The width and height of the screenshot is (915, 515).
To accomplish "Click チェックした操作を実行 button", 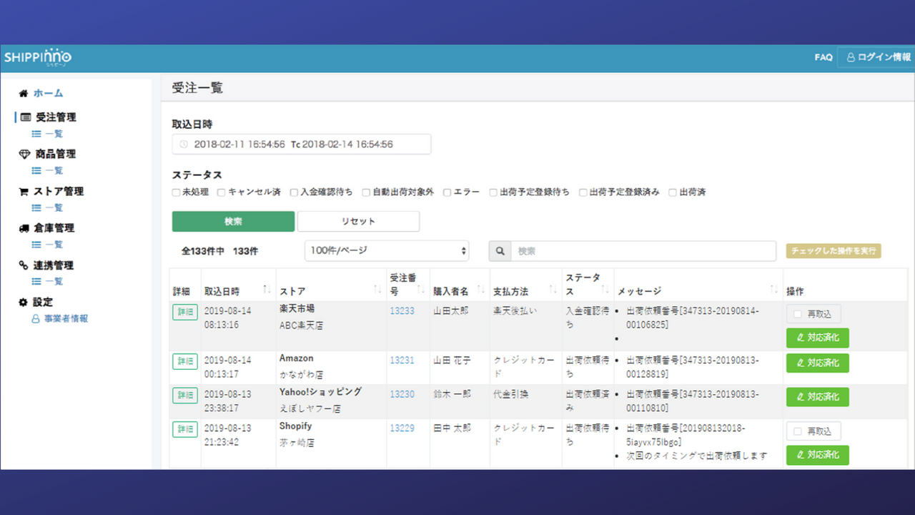I will point(834,251).
